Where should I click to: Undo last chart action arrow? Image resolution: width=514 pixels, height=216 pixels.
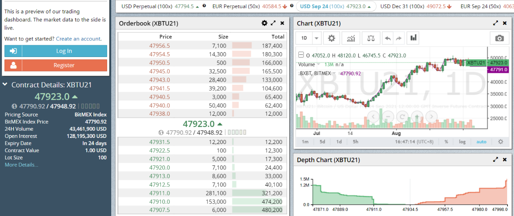(388, 38)
